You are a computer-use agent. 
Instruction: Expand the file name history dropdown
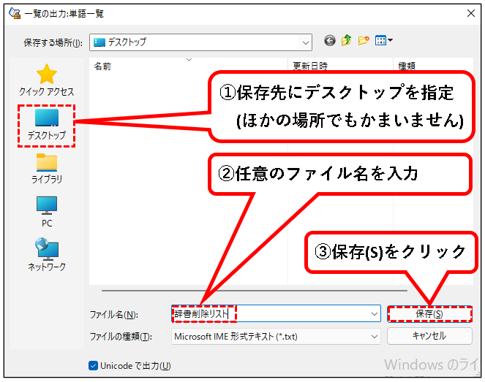pos(375,314)
